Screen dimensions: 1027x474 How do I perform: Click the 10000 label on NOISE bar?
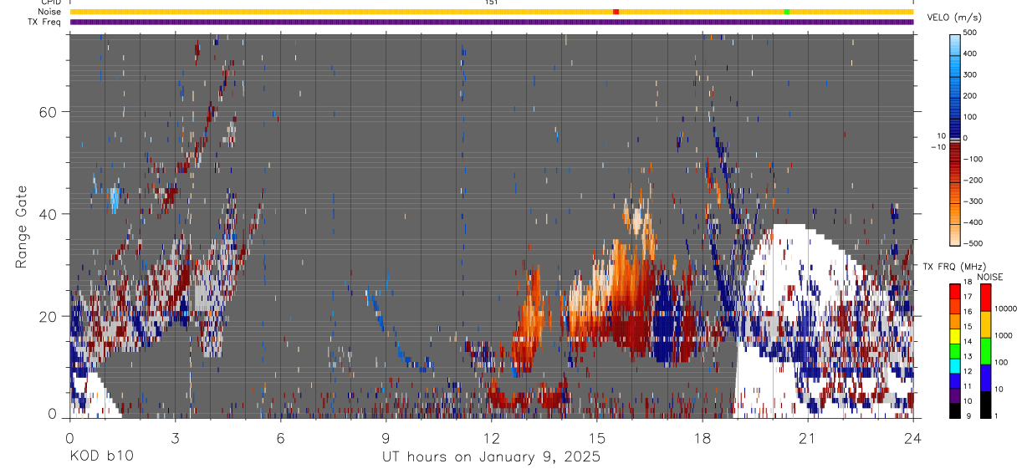pos(1006,308)
